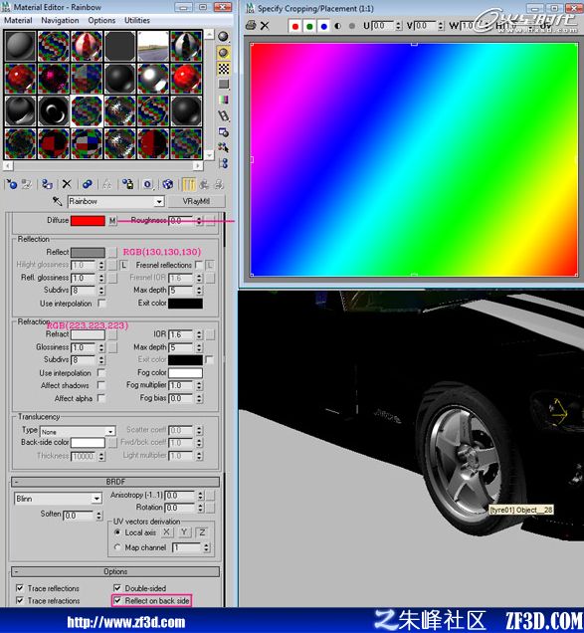Click the VRayMtl material type button
The height and width of the screenshot is (633, 584).
click(x=196, y=201)
